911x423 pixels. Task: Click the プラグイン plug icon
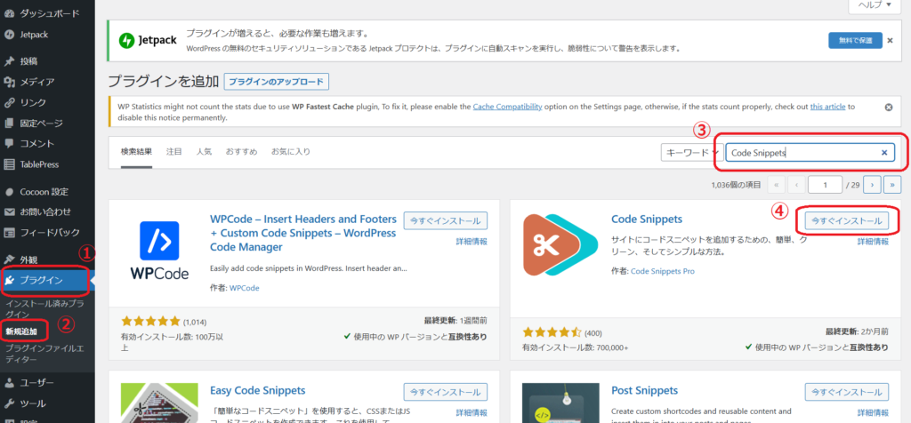[x=9, y=281]
